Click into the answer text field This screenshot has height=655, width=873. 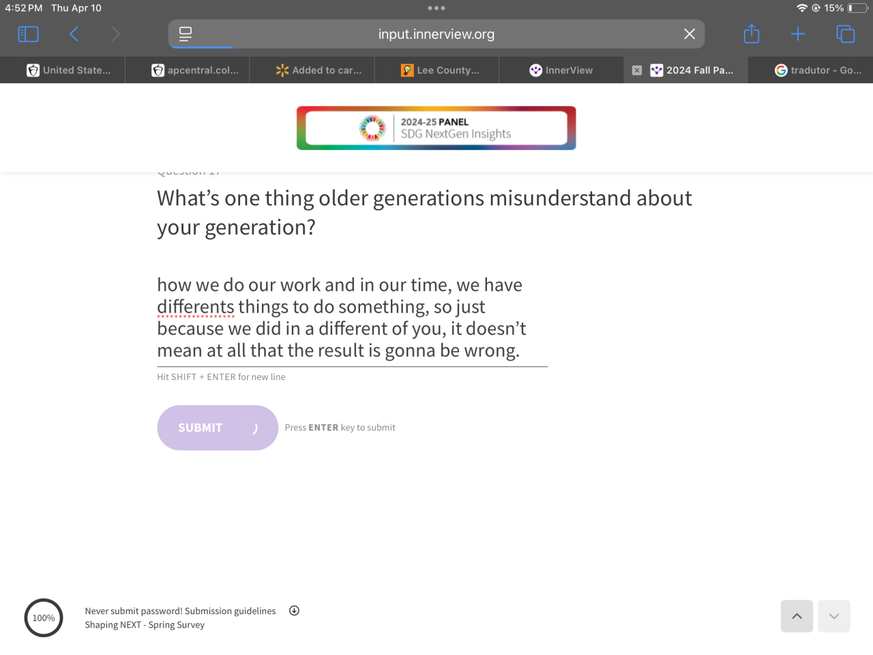[x=352, y=318]
